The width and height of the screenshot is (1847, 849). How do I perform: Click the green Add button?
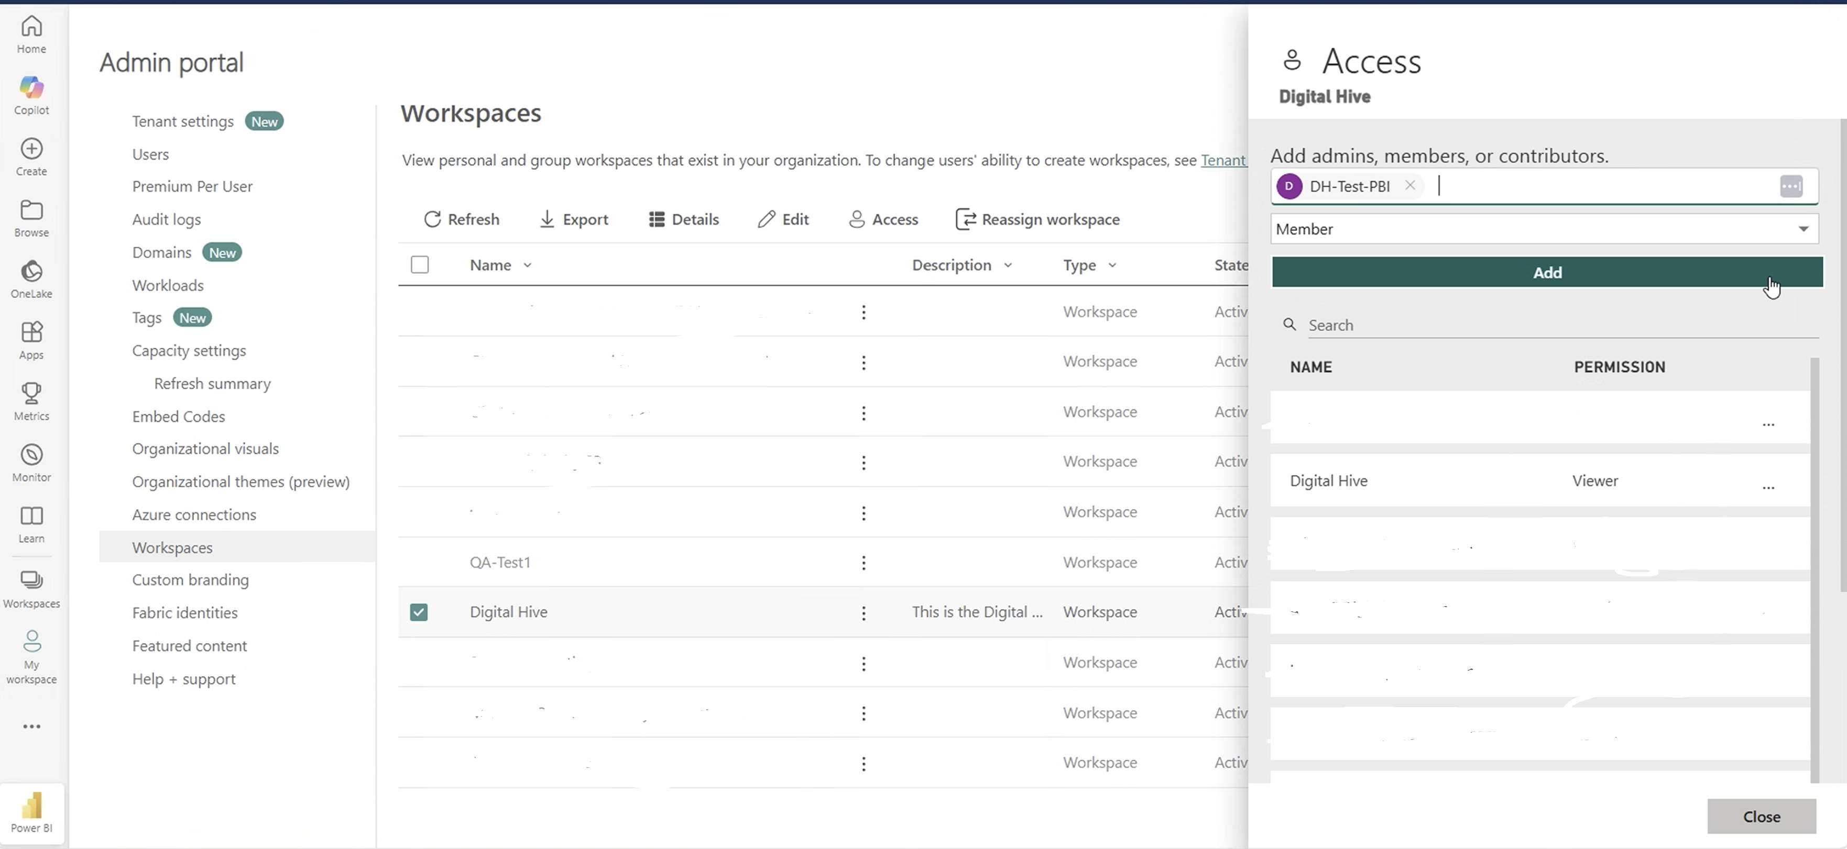[x=1547, y=273]
